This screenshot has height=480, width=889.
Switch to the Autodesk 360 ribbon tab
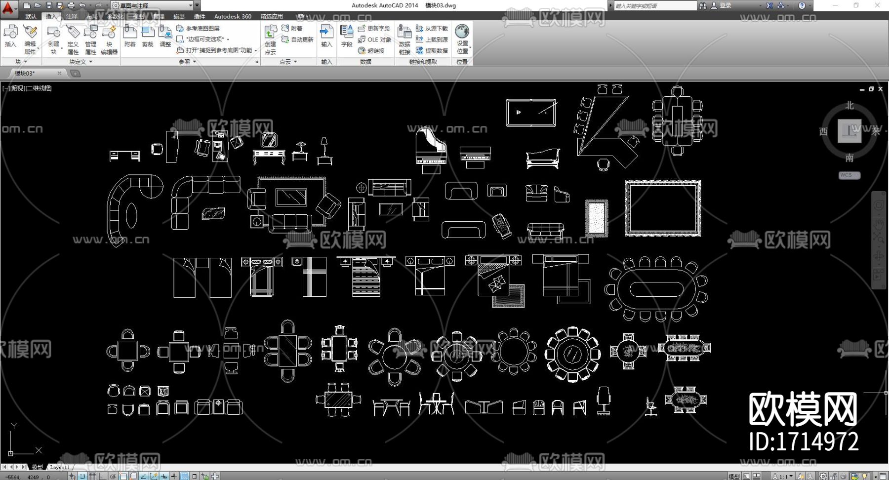click(x=233, y=16)
